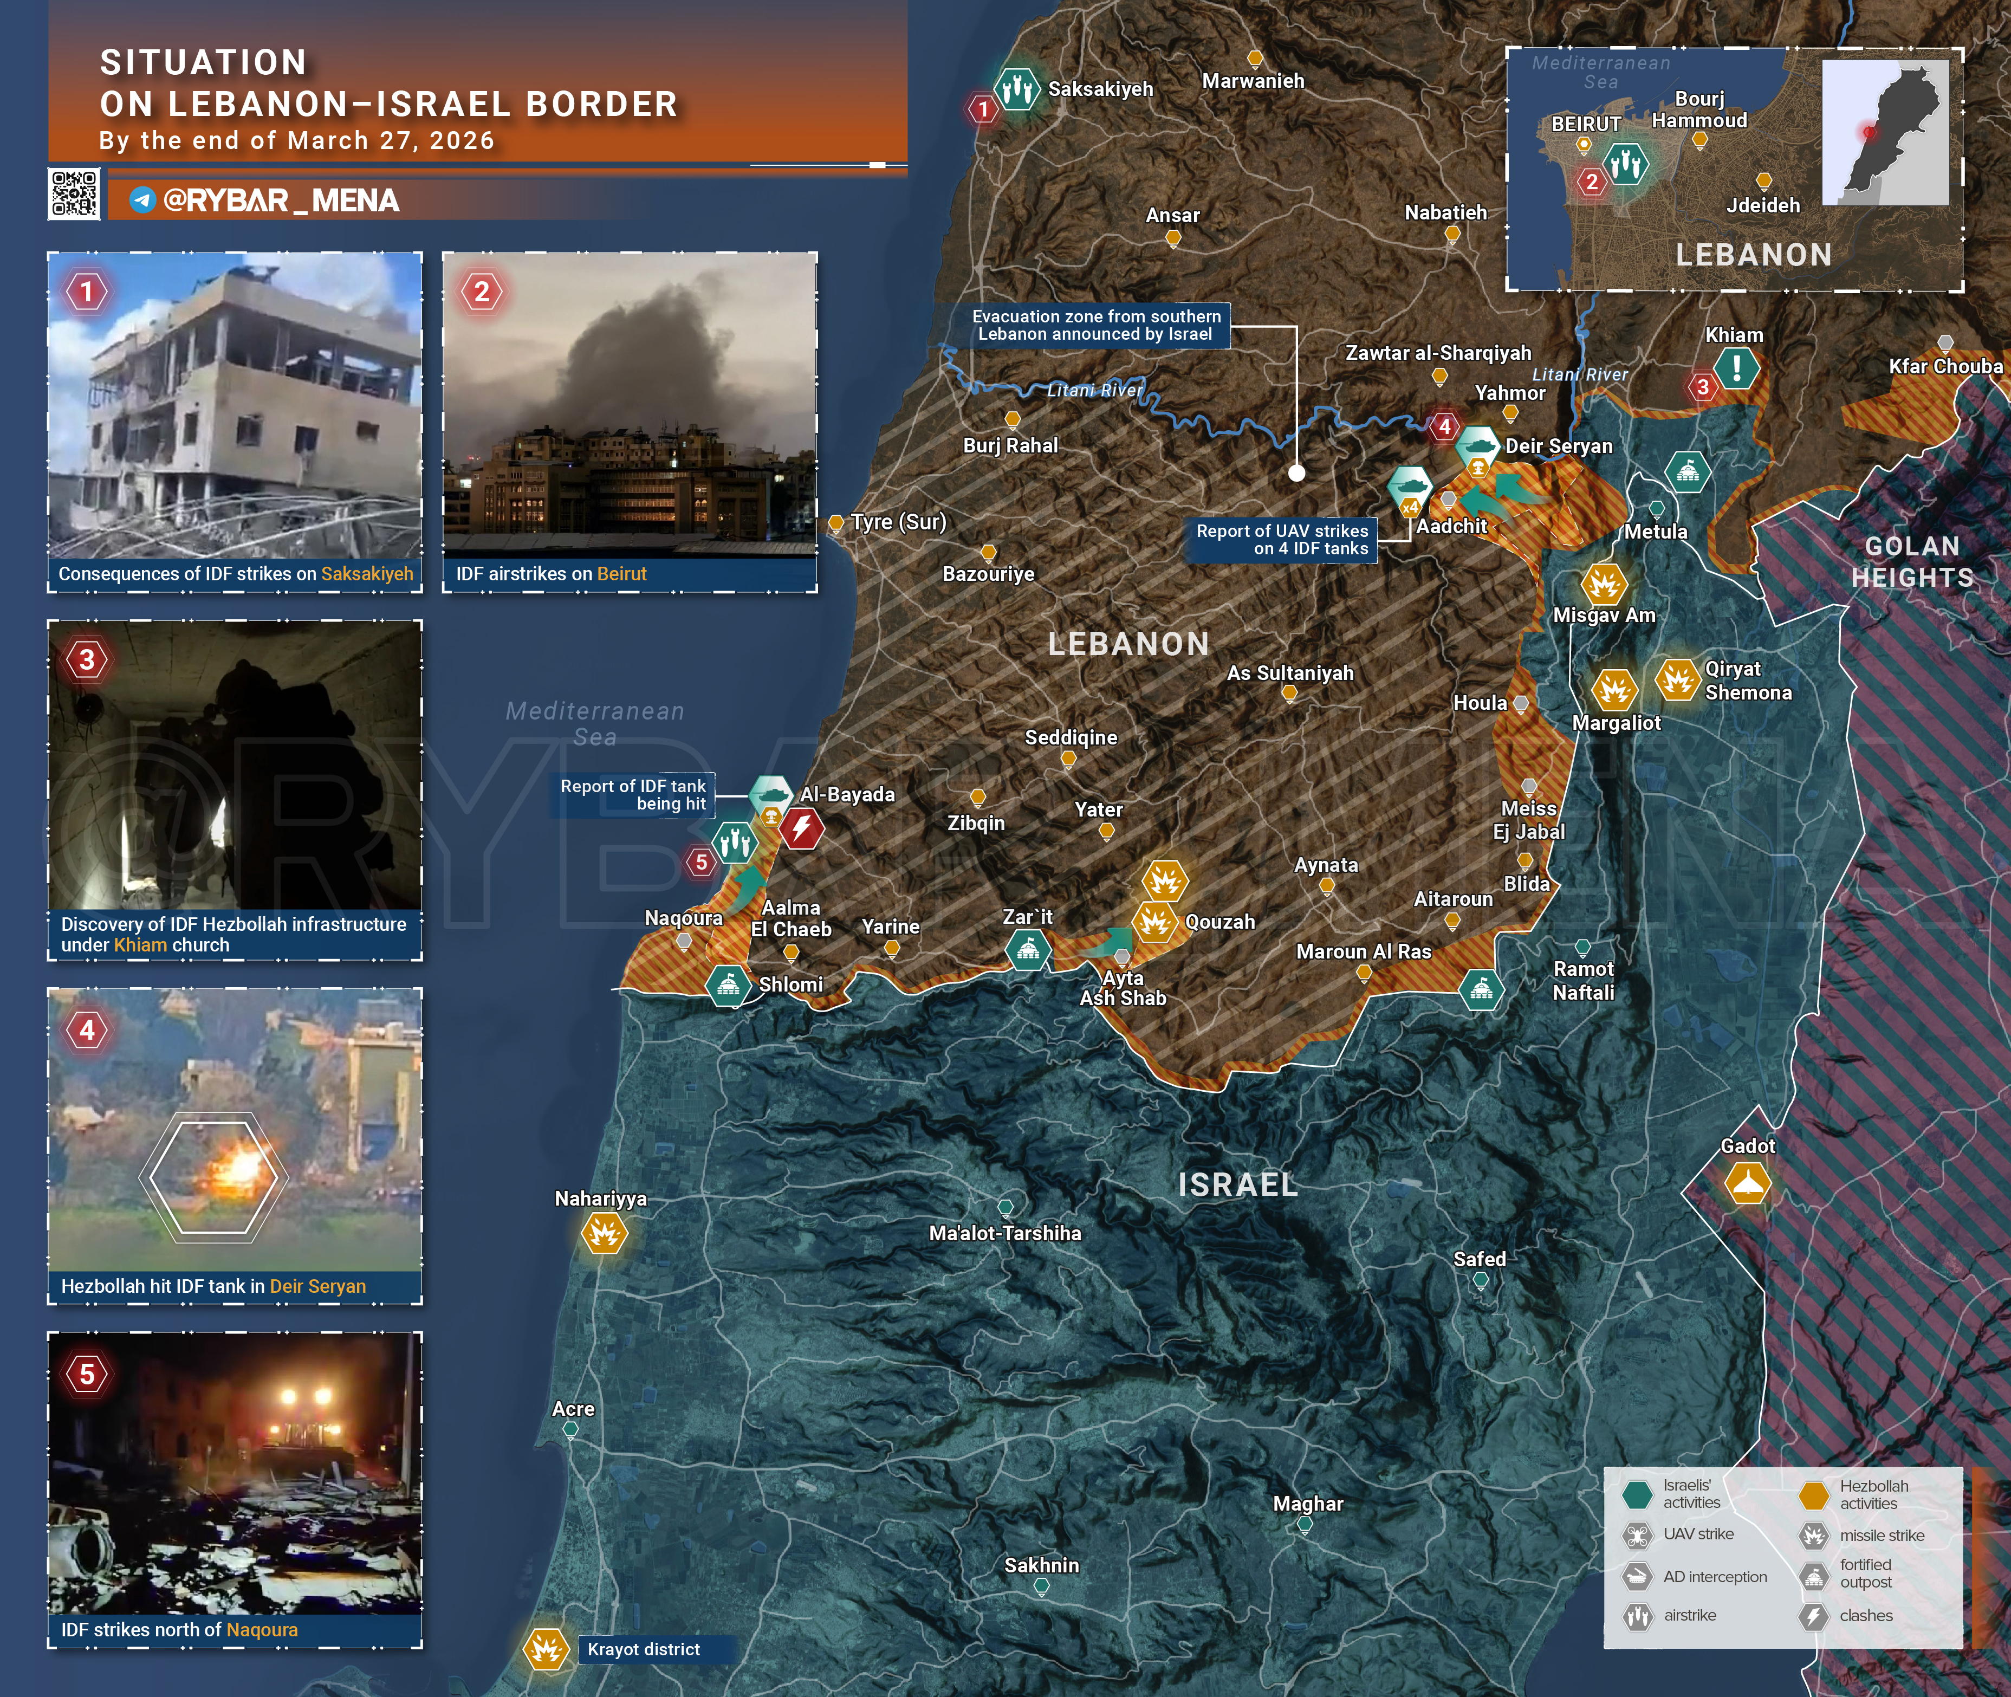The image size is (2011, 1697).
Task: Click the green exclamation icon at Khiam
Action: (1736, 367)
